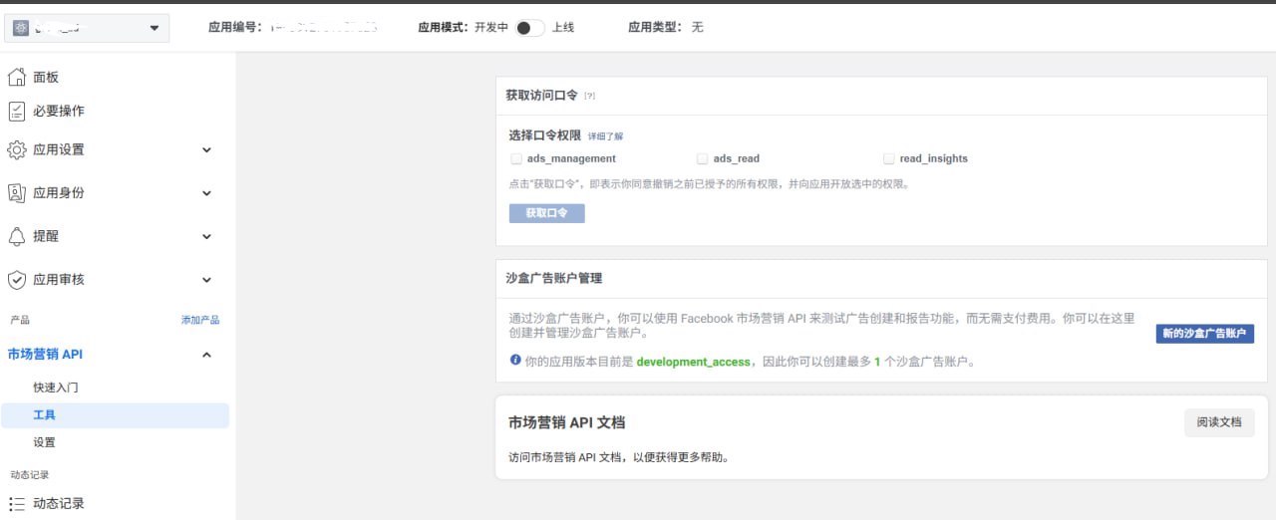Click the gear icon for 应用设置

click(x=17, y=150)
